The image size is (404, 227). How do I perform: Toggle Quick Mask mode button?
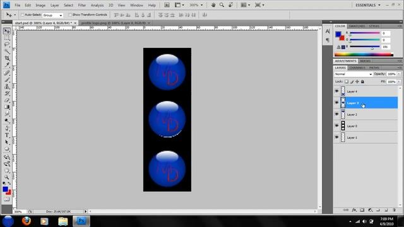coord(7,199)
